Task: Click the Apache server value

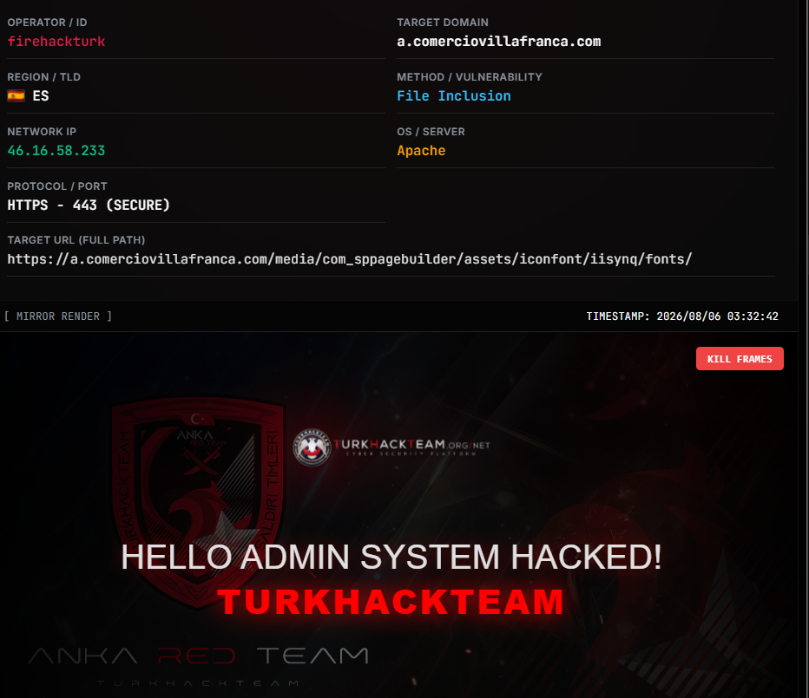Action: [421, 151]
